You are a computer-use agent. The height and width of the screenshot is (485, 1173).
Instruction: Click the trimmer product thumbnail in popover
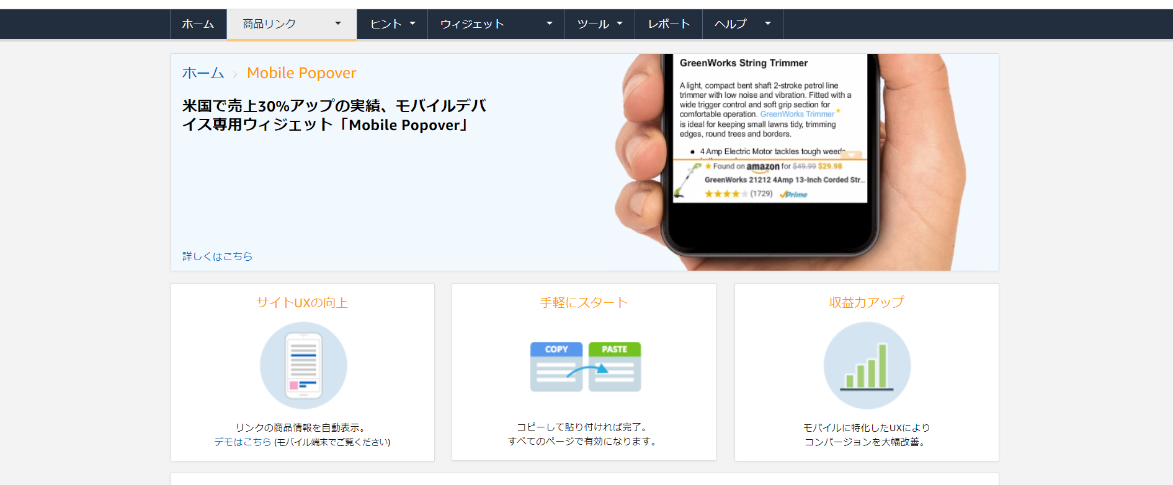(688, 181)
